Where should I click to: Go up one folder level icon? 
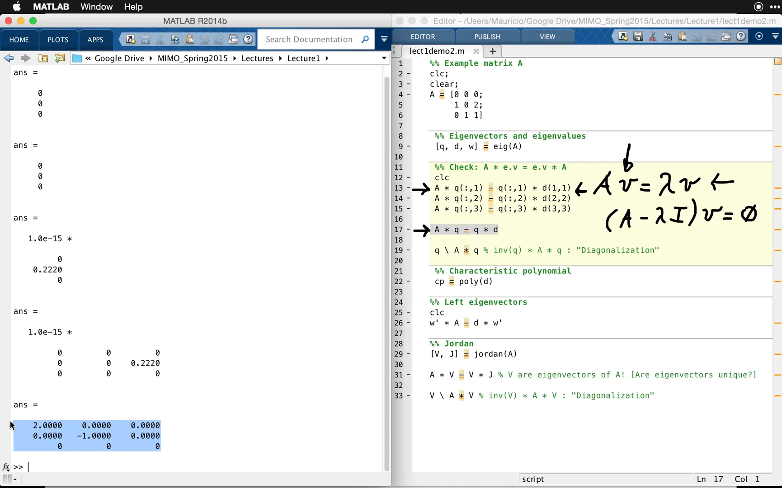click(43, 58)
